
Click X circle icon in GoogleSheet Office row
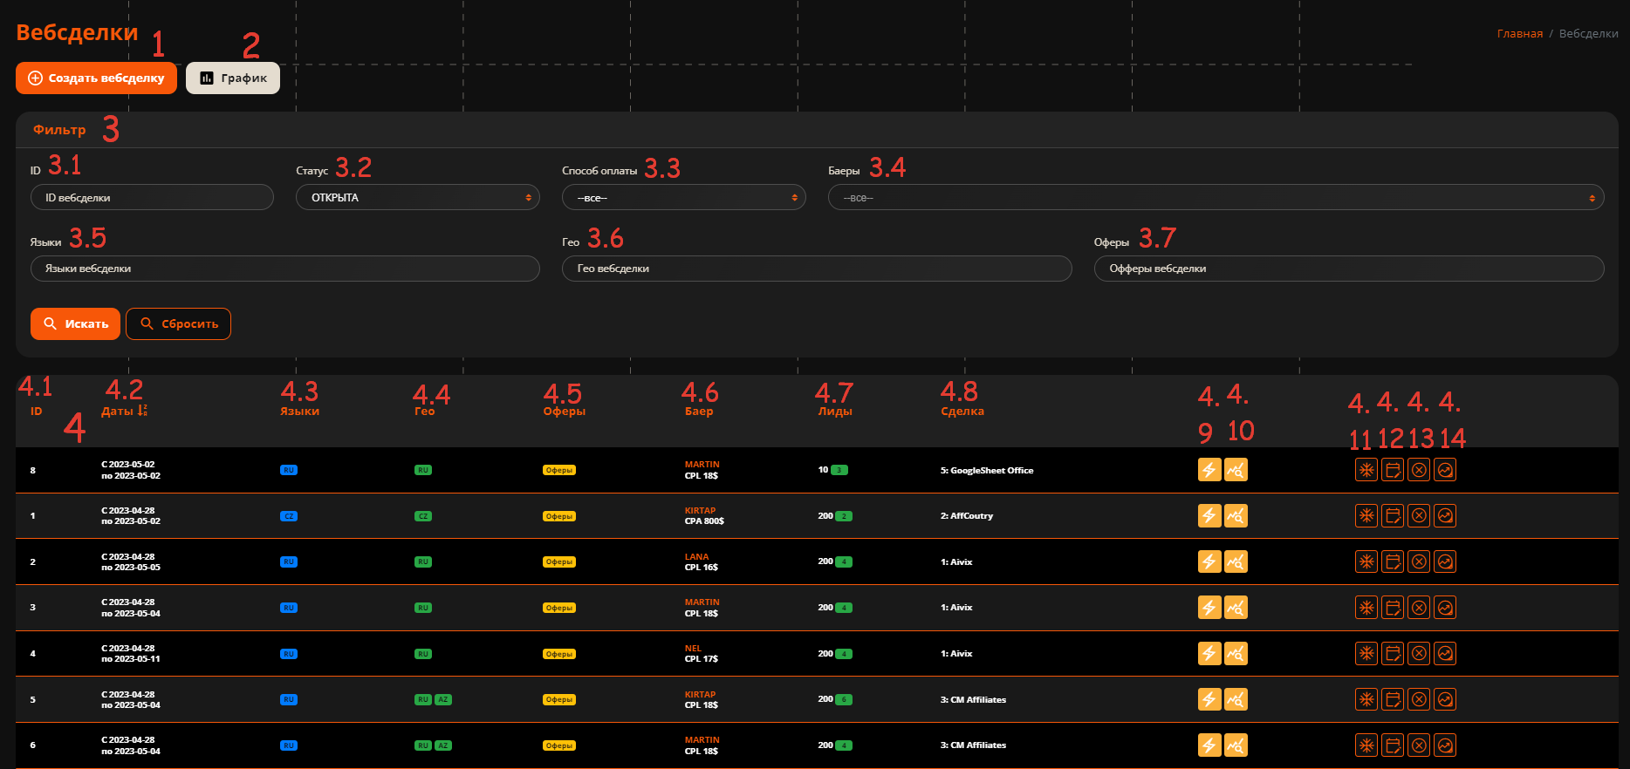[1419, 470]
